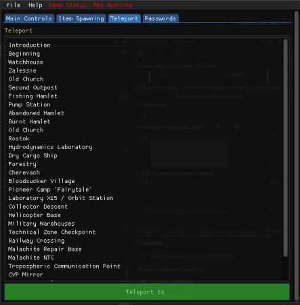300x305 pixels.
Task: Select Tropospheric Communication Point
Action: pyautogui.click(x=64, y=266)
